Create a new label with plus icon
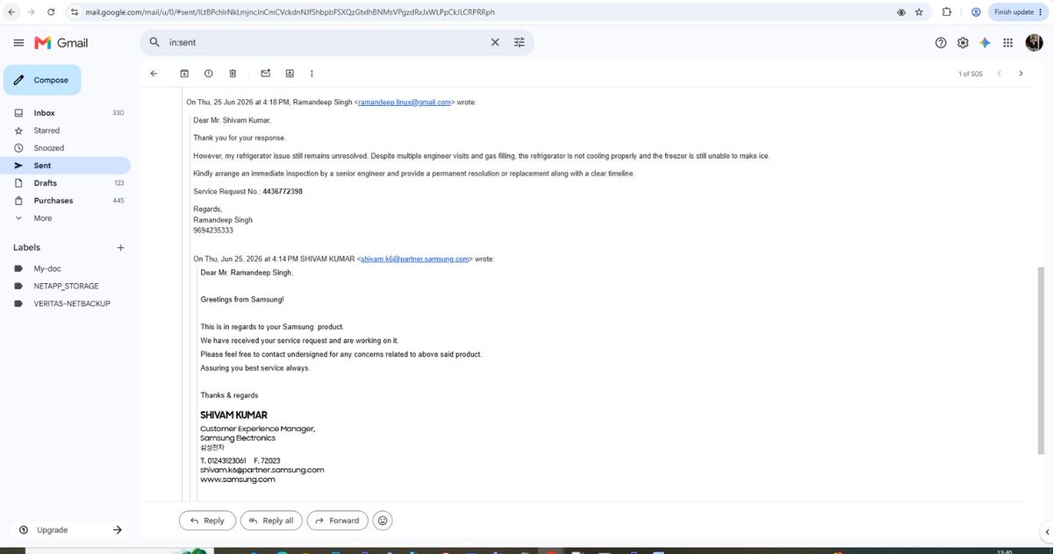 (x=120, y=248)
